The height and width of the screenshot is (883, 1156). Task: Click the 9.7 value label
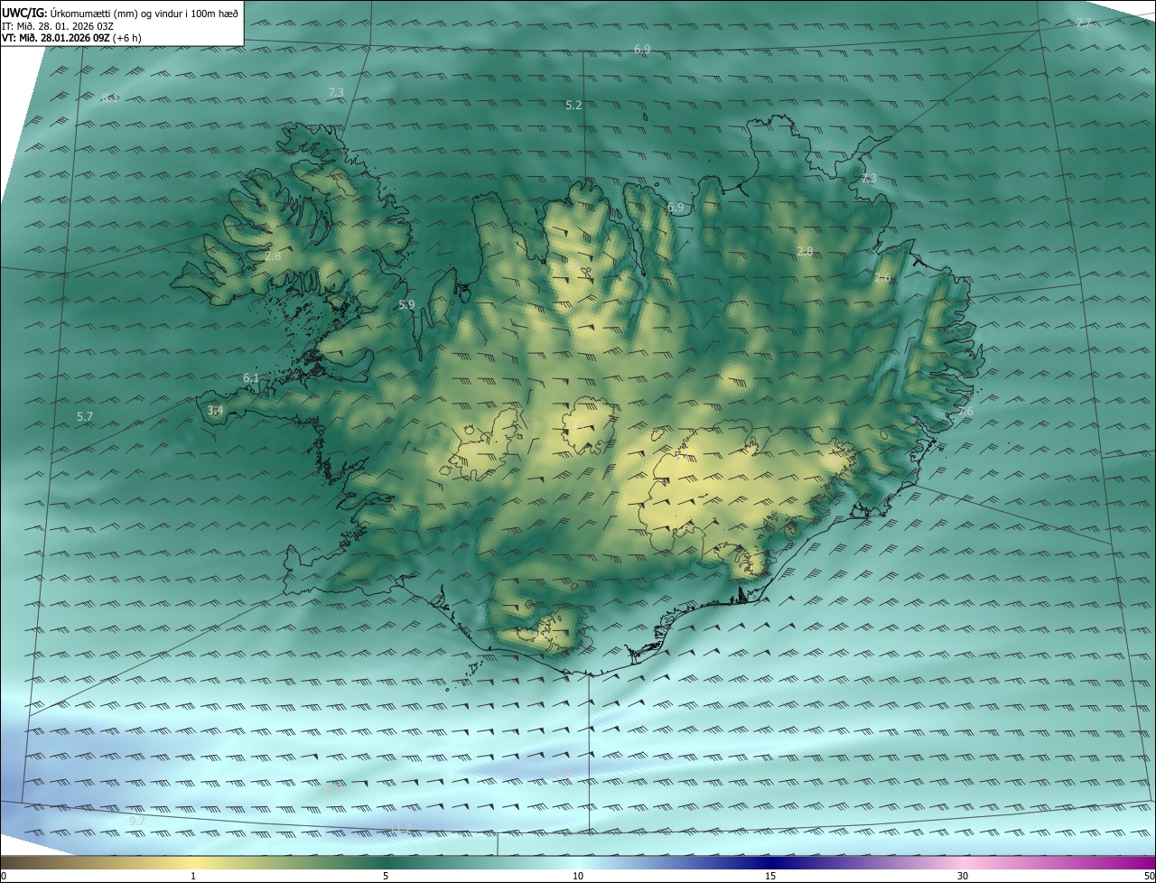[136, 821]
